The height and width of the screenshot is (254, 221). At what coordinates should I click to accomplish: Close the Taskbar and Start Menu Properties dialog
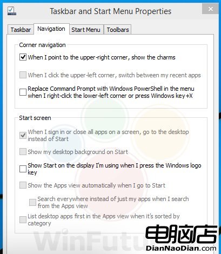(210, 9)
